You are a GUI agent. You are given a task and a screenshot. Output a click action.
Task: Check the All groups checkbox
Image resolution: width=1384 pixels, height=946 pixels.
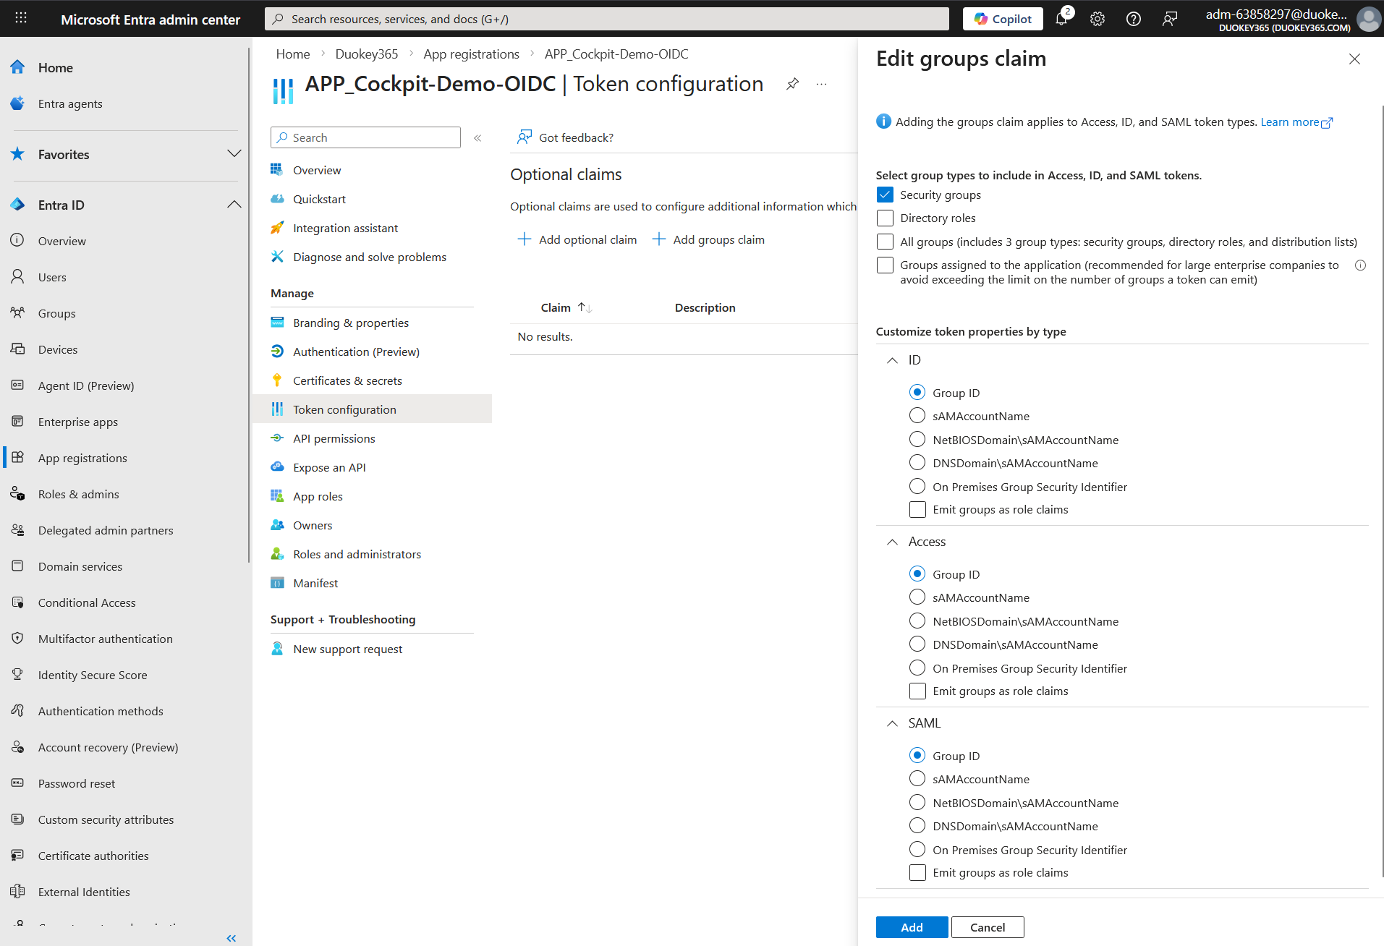tap(885, 242)
